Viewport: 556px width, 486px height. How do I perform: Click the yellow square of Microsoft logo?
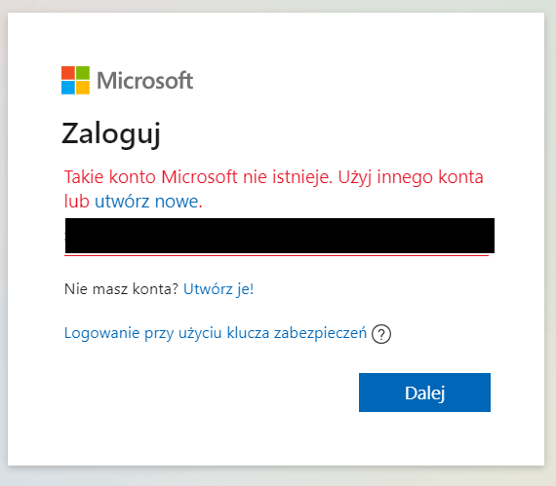click(83, 88)
